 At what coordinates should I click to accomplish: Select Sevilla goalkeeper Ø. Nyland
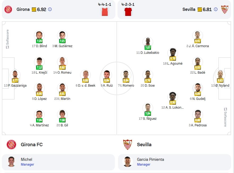(220, 75)
